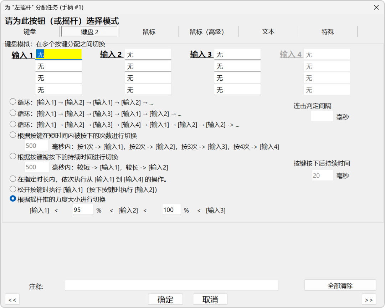Click the third field under 输入 3
This screenshot has width=385, height=308.
237,78
